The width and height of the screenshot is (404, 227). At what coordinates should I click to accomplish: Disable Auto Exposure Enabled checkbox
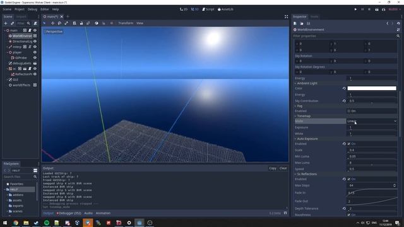pos(349,144)
